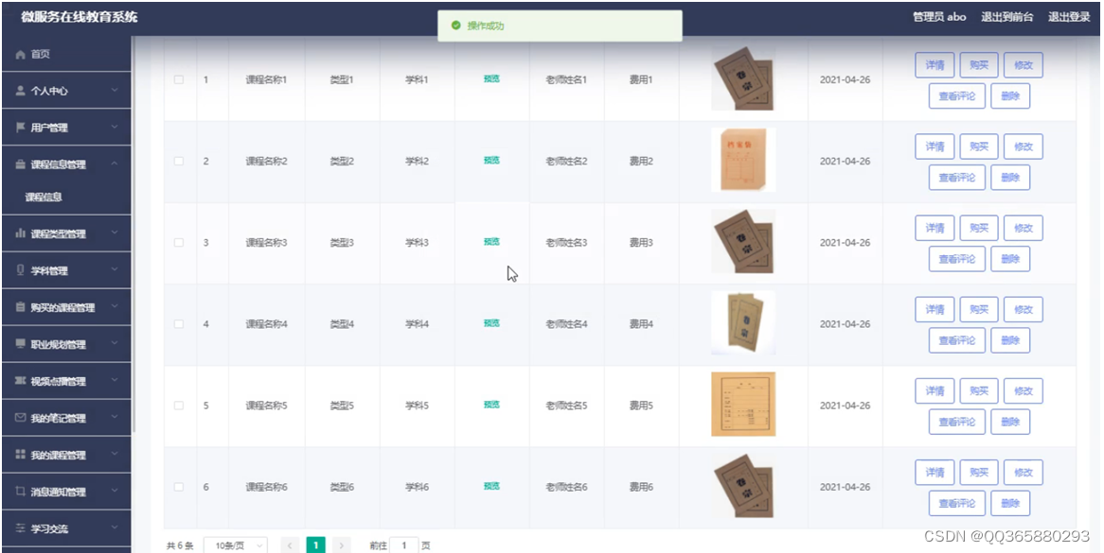Click the person icon for 个人中心
The height and width of the screenshot is (553, 1104).
19,91
